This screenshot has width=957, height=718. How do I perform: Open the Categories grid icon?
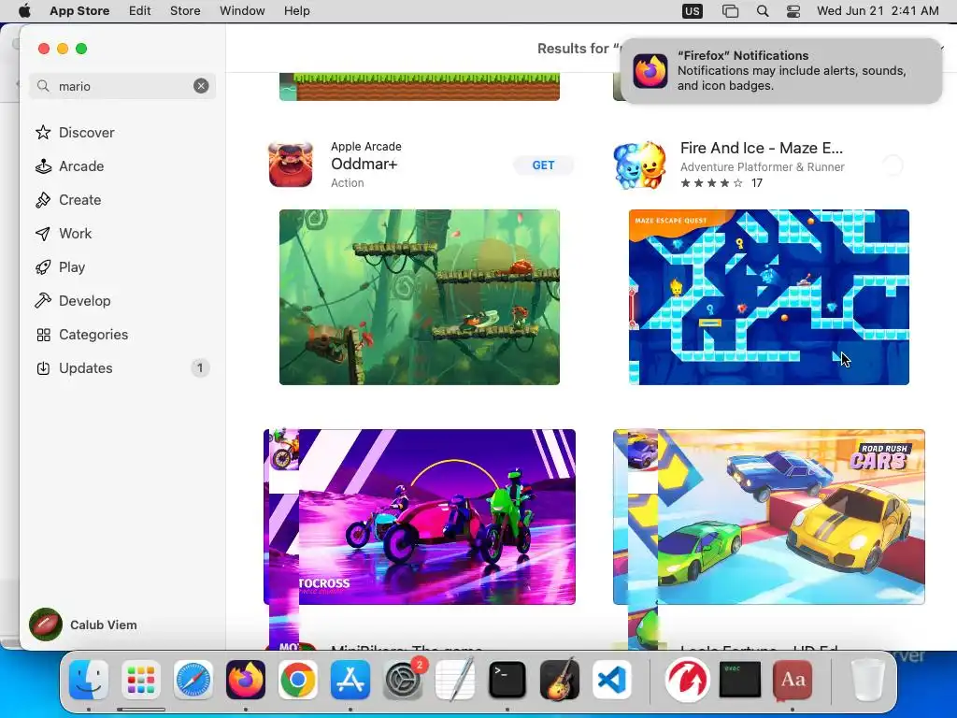(43, 335)
